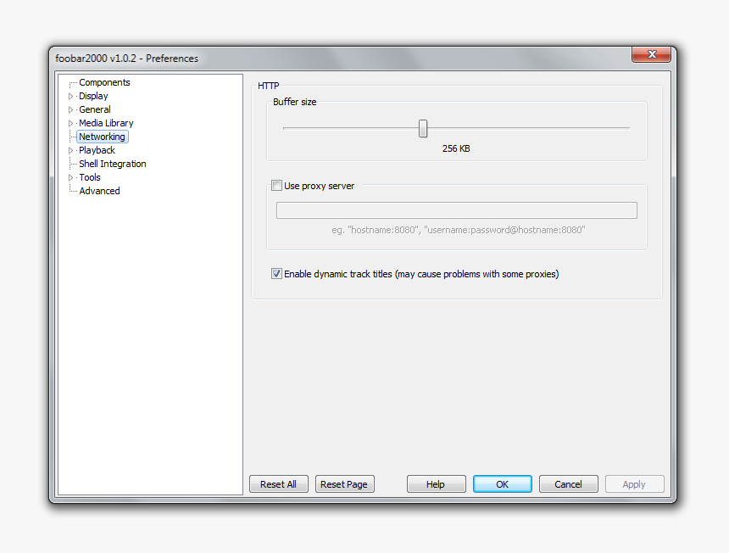Select the Networking page
729x553 pixels.
[x=102, y=137]
